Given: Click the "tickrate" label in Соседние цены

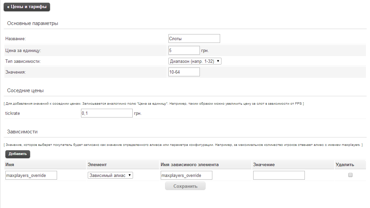Looking at the screenshot, I should click(13, 113).
